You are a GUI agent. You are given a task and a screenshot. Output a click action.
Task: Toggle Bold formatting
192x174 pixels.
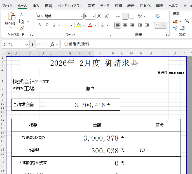[x=39, y=25]
